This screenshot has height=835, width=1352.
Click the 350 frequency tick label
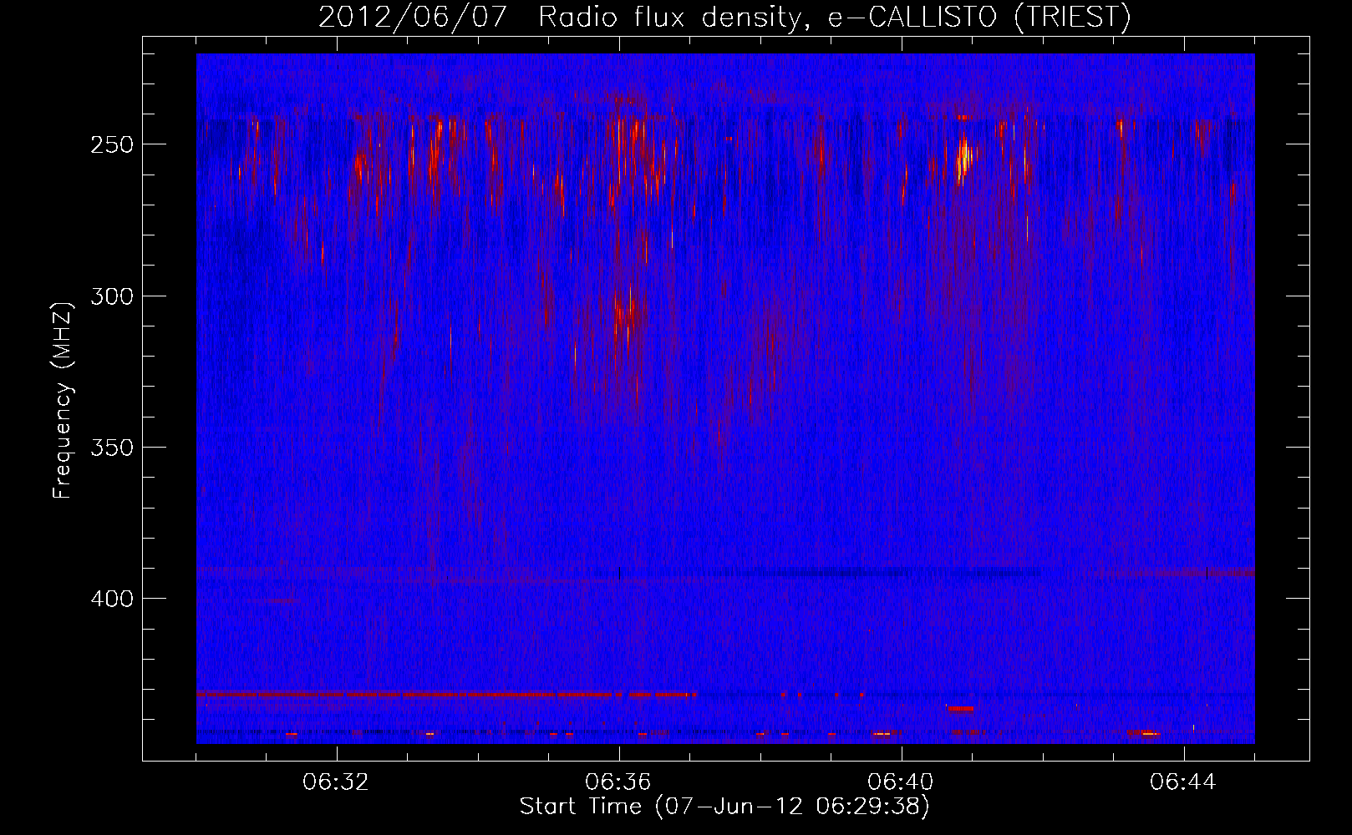(111, 448)
